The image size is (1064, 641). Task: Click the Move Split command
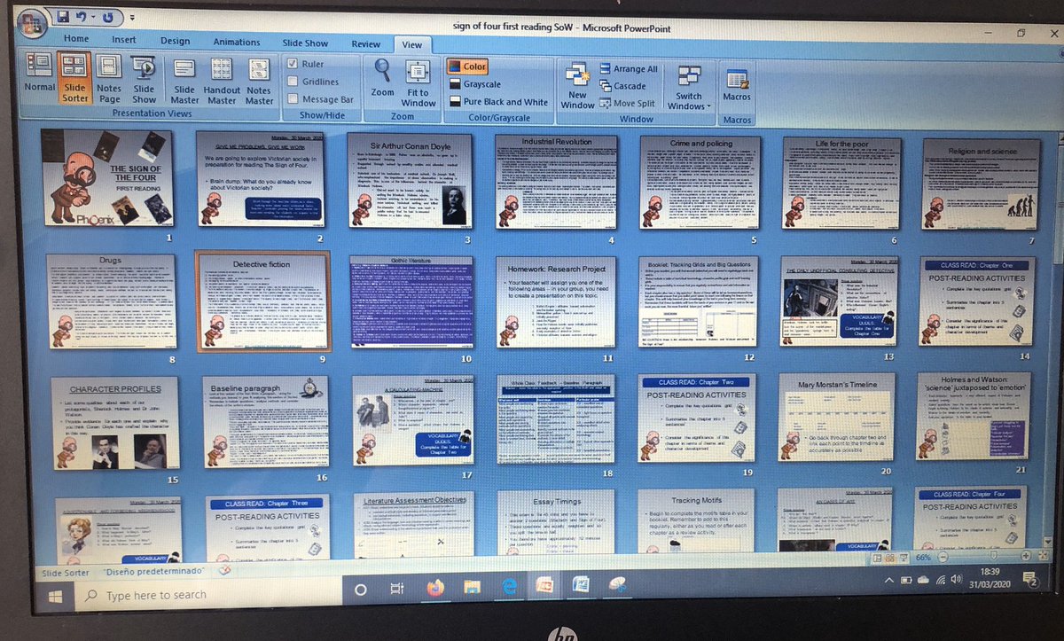pos(628,103)
